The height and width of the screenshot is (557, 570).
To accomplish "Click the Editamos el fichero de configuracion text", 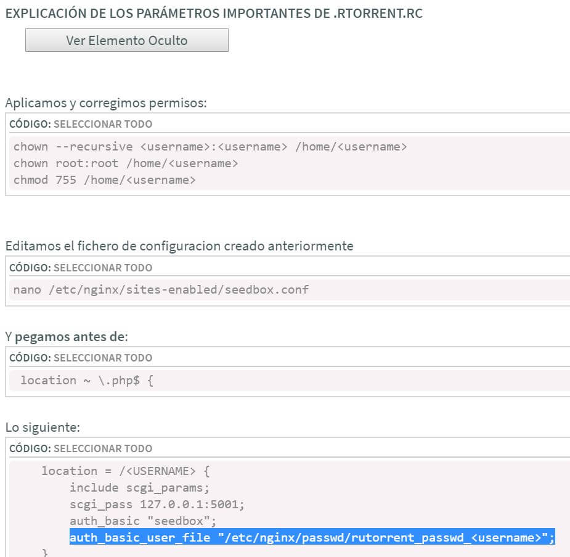I will [x=179, y=246].
